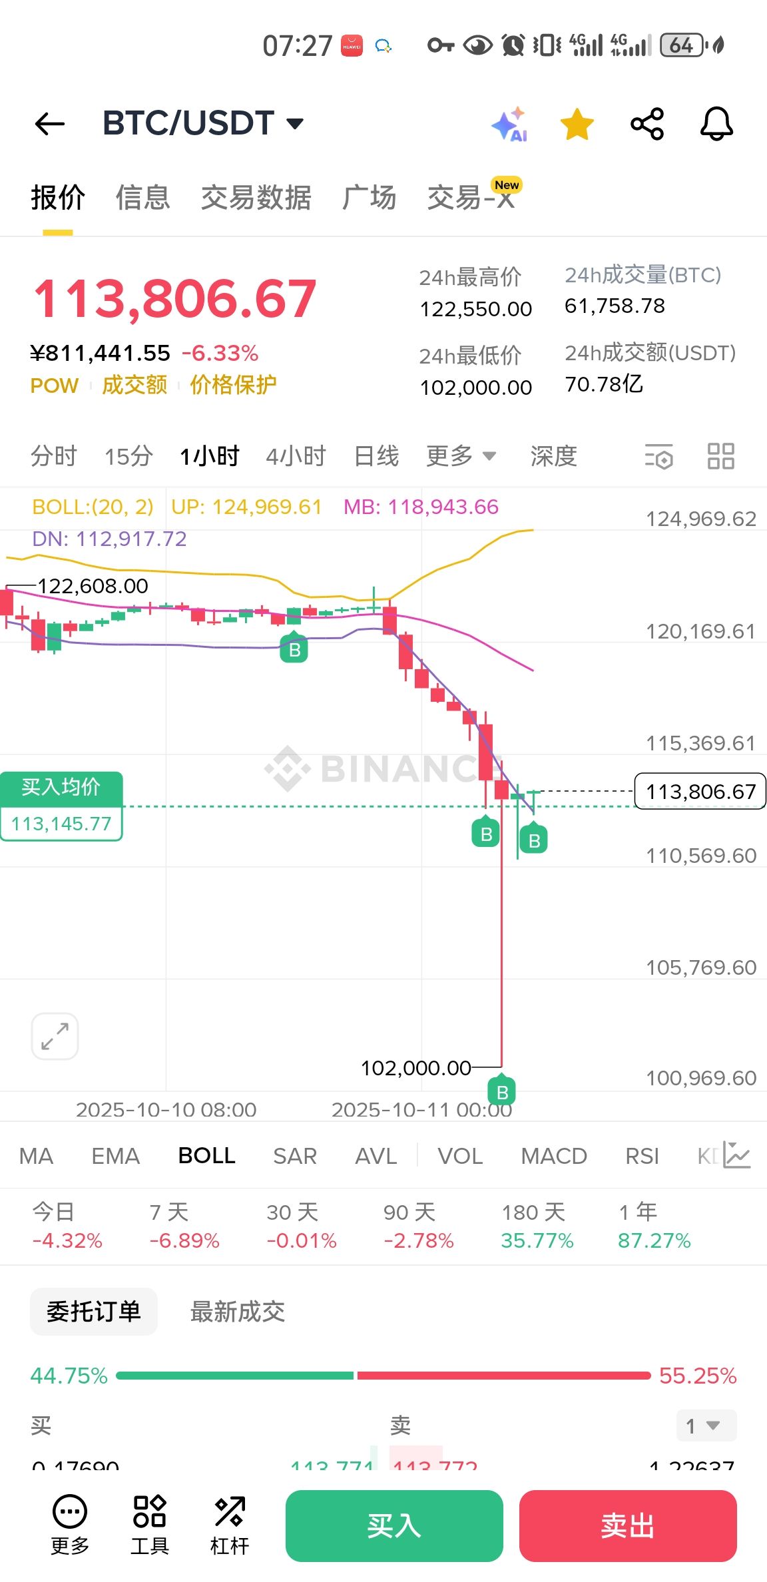Screen dimensions: 767x1582
Task: Tap the share icon
Action: 647,124
